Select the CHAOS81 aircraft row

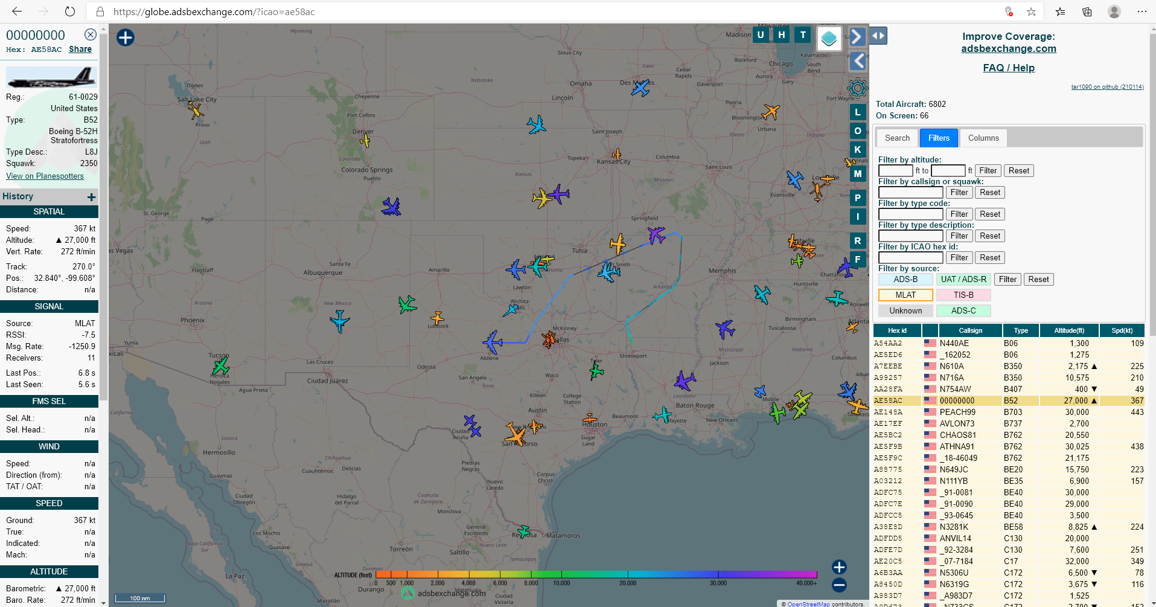coord(1009,435)
